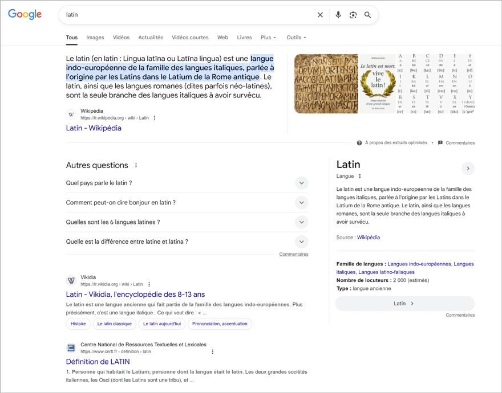Open Google Lens camera search icon
This screenshot has width=502, height=393.
point(353,15)
